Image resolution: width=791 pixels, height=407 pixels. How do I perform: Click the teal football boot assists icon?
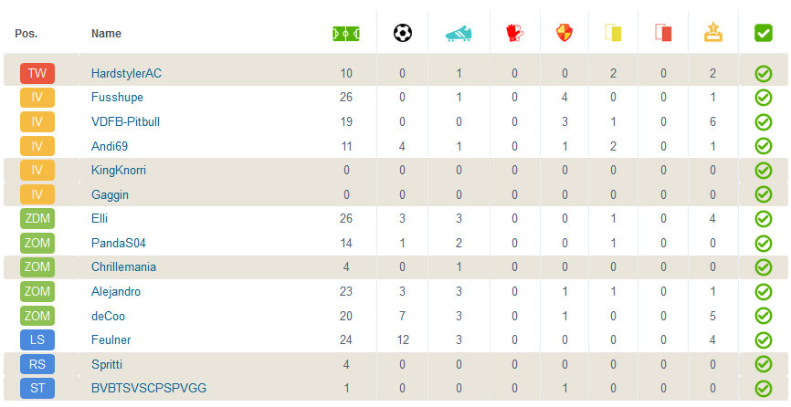(x=459, y=34)
